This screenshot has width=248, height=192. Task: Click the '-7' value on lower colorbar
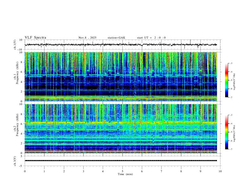pyautogui.click(x=231, y=149)
